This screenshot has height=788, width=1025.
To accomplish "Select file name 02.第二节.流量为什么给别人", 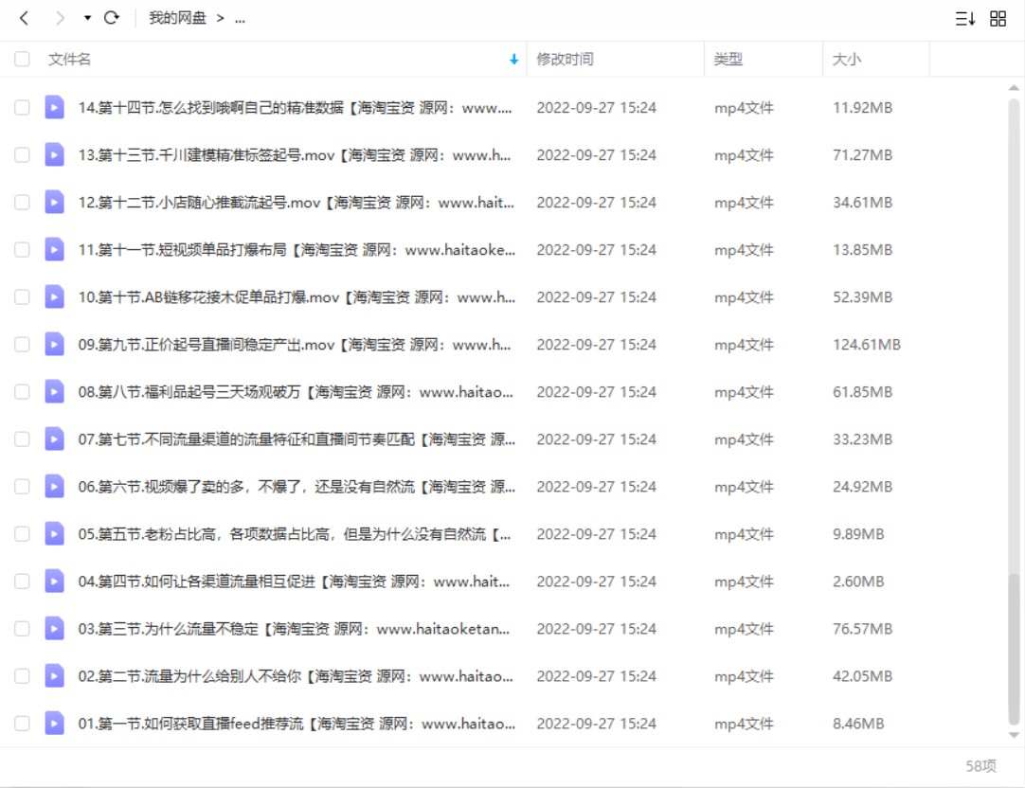I will [x=297, y=676].
